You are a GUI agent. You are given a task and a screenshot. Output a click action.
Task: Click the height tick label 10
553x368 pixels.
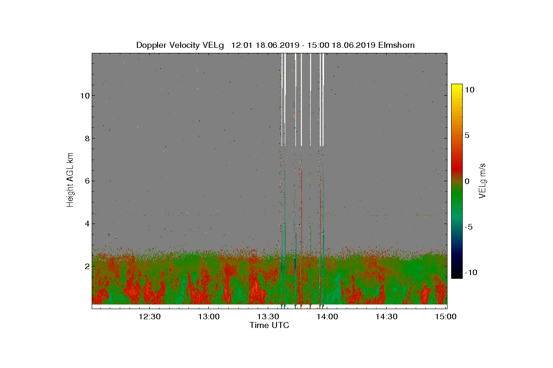[85, 96]
